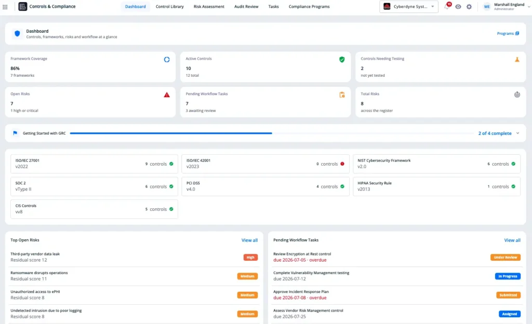Image resolution: width=532 pixels, height=324 pixels.
Task: Select Third-party vendor data leak risk
Action: pos(134,257)
